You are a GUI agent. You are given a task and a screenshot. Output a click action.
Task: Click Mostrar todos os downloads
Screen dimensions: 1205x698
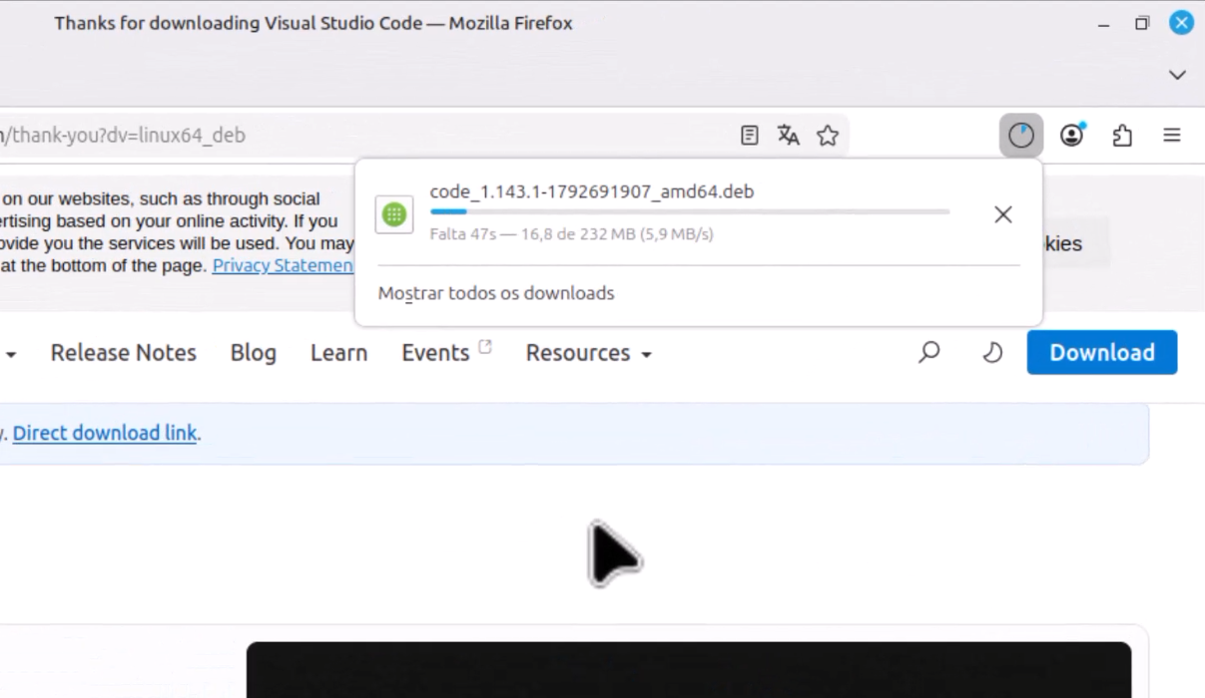point(496,293)
